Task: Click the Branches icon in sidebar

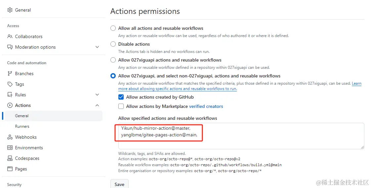Action: (10, 73)
